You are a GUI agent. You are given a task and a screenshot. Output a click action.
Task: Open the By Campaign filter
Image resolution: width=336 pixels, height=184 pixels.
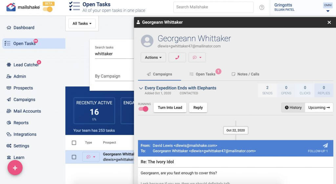(114, 76)
